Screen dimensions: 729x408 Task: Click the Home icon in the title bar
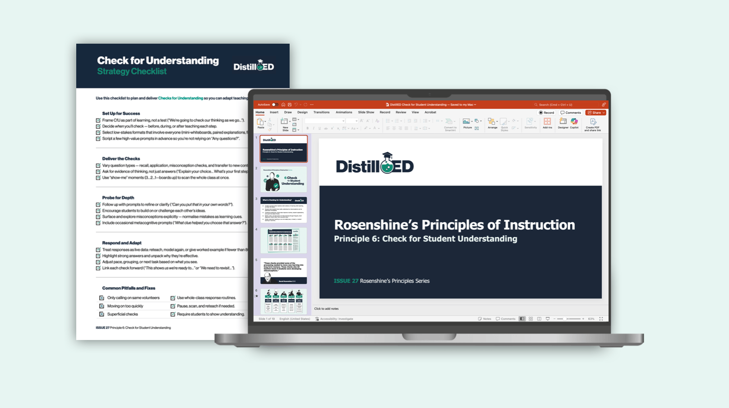point(283,104)
